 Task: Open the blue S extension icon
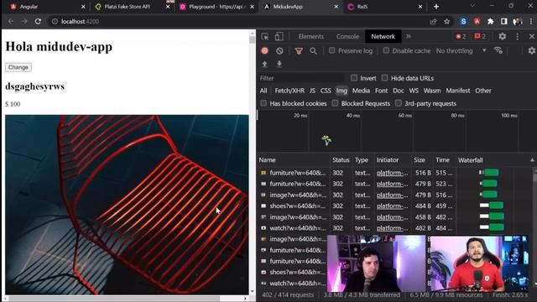pyautogui.click(x=463, y=22)
